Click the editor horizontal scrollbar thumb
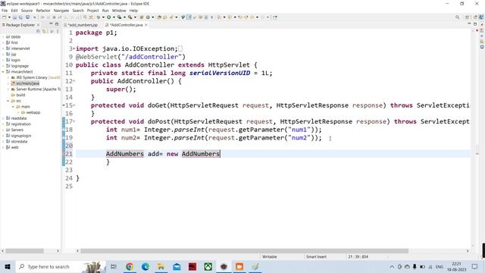Image resolution: width=485 pixels, height=273 pixels. pos(244,251)
